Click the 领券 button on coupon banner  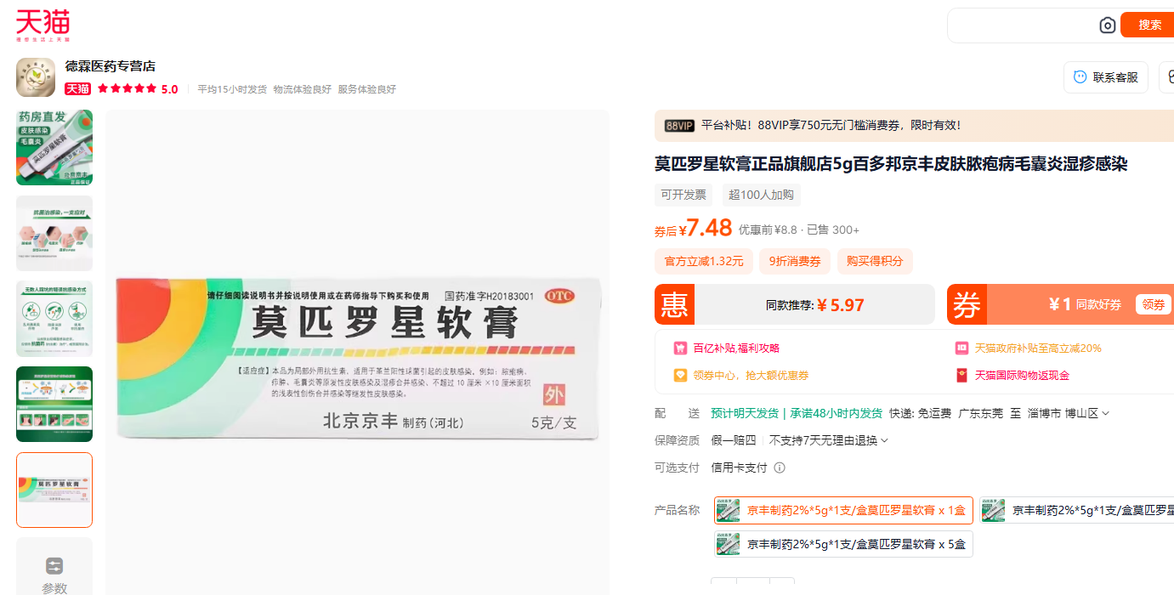[x=1152, y=304]
